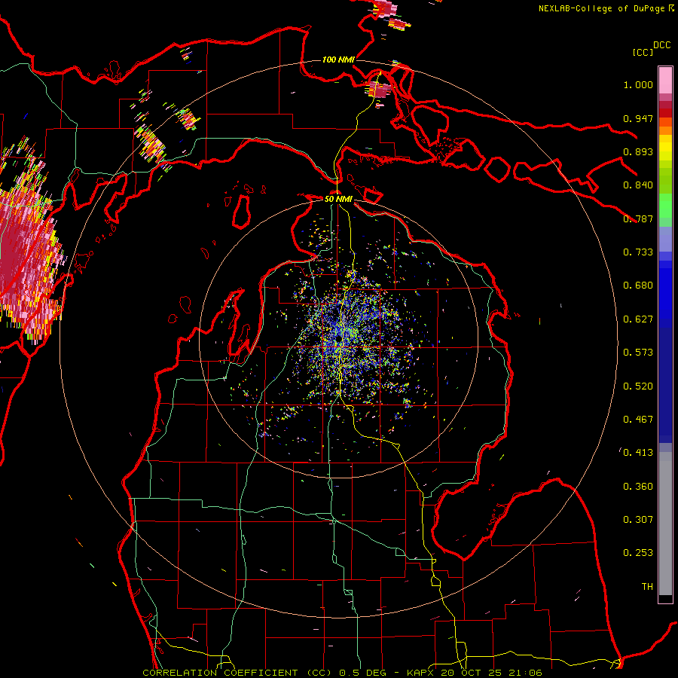
Task: Select the 0.253 scale value
Action: point(638,553)
